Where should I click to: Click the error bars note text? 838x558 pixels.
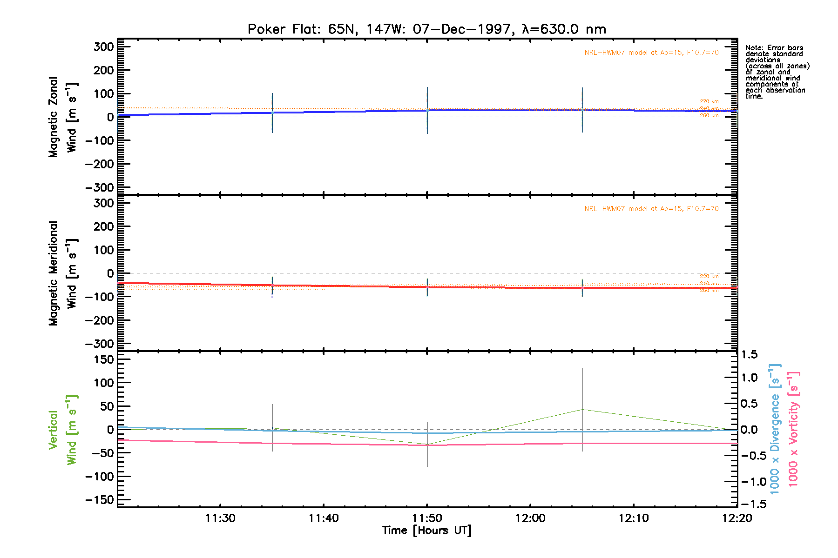[x=777, y=72]
